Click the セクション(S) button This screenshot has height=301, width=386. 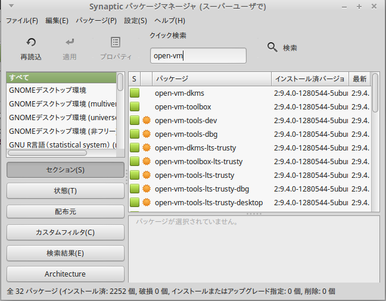(66, 170)
